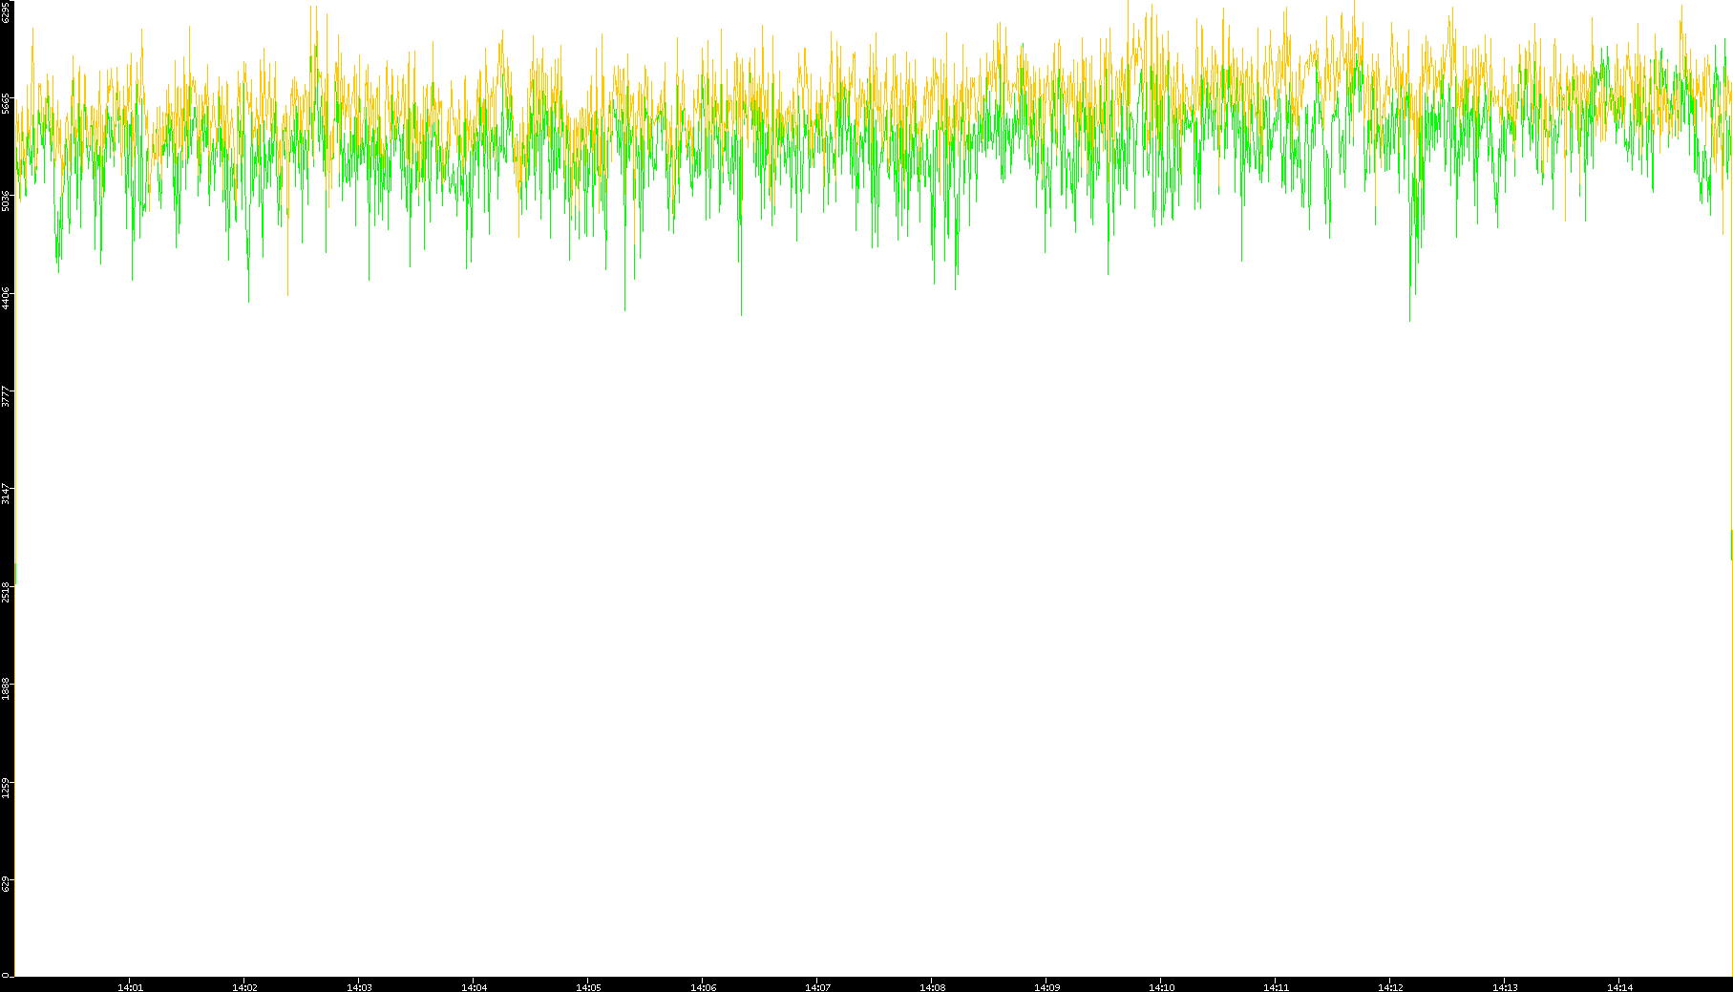Select the 14:13 time axis label
Image resolution: width=1733 pixels, height=992 pixels.
click(x=1505, y=987)
